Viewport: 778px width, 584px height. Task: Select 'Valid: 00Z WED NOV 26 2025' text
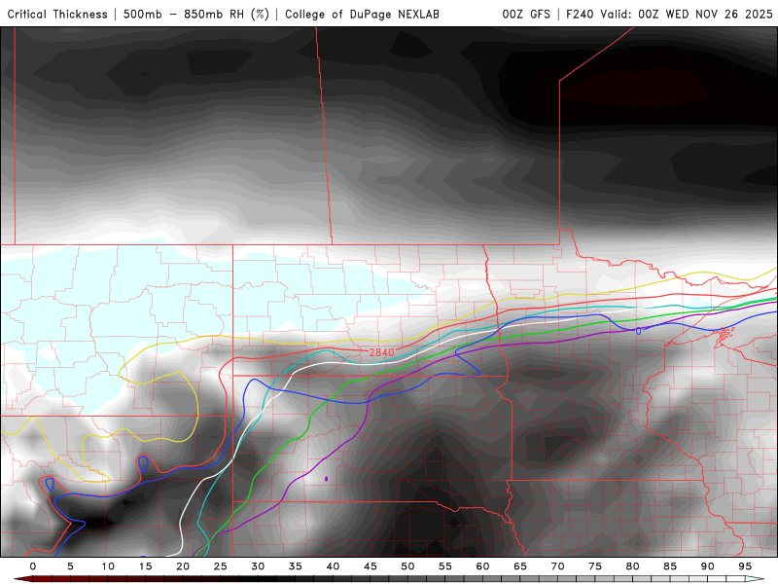687,15
